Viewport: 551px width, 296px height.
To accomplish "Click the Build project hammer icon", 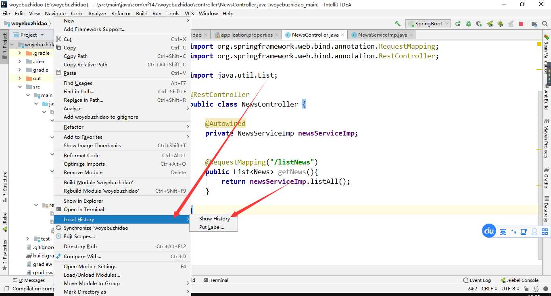I will point(397,24).
